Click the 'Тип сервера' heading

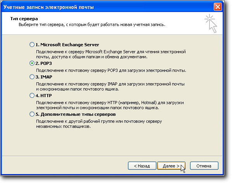tap(24, 19)
